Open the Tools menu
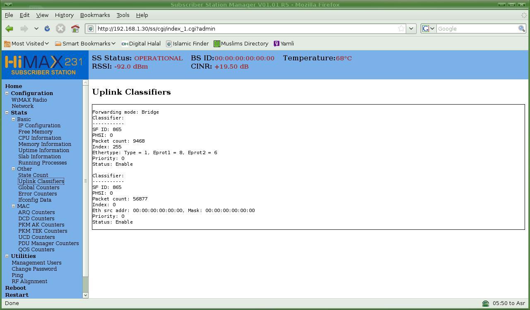Screen dimensions: 530x310 [123, 15]
